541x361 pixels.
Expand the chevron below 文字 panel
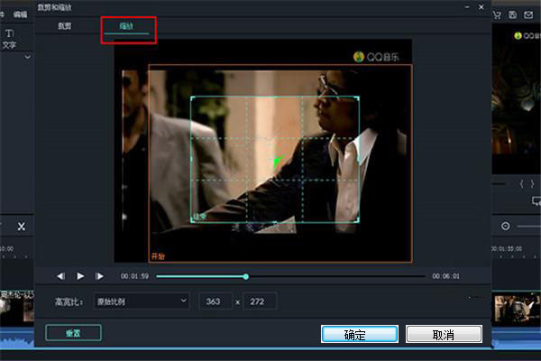(28, 57)
